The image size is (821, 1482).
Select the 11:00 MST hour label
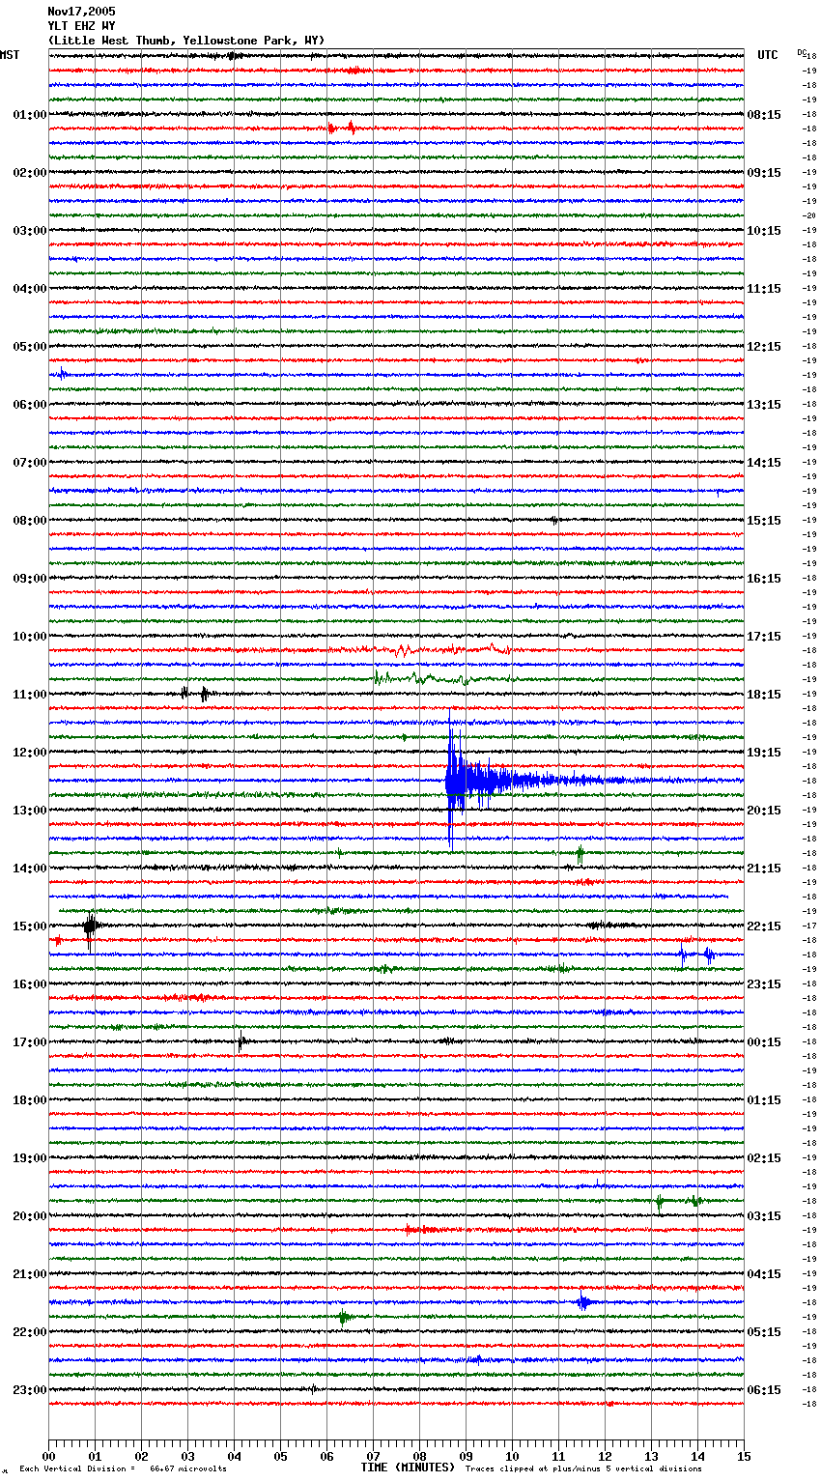29,695
